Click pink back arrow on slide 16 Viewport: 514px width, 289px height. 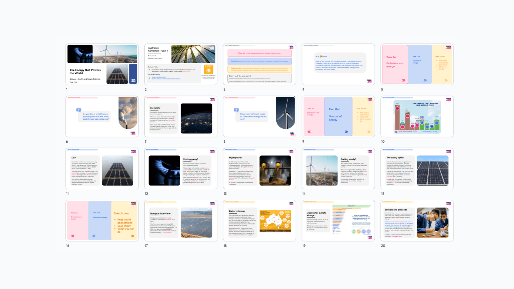pyautogui.click(x=73, y=236)
